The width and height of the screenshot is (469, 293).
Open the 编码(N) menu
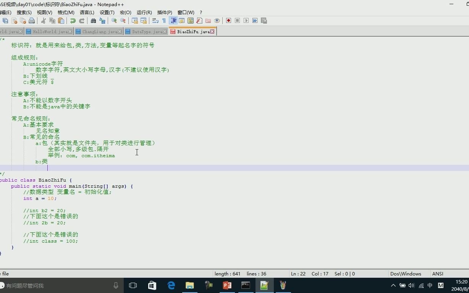coord(66,12)
